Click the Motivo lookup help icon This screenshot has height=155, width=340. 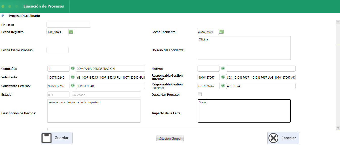[223, 68]
